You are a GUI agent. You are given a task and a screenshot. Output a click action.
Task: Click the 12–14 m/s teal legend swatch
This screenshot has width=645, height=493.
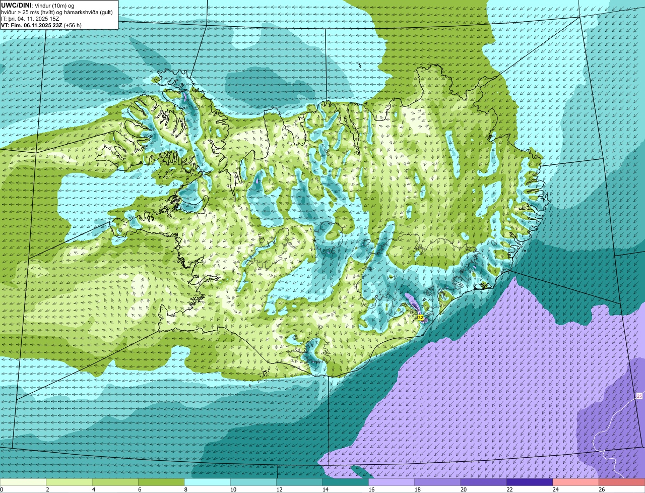[299, 482]
